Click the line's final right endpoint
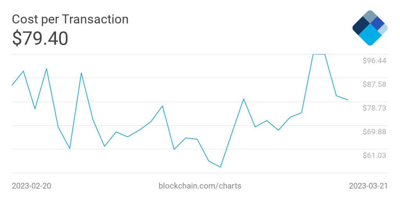 point(348,100)
